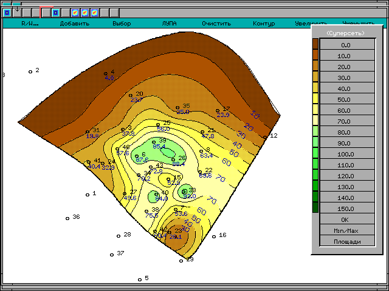Viewport: 389px width, 291px height.
Task: Click the leftmost blue square toolbar icon
Action: [x=7, y=12]
